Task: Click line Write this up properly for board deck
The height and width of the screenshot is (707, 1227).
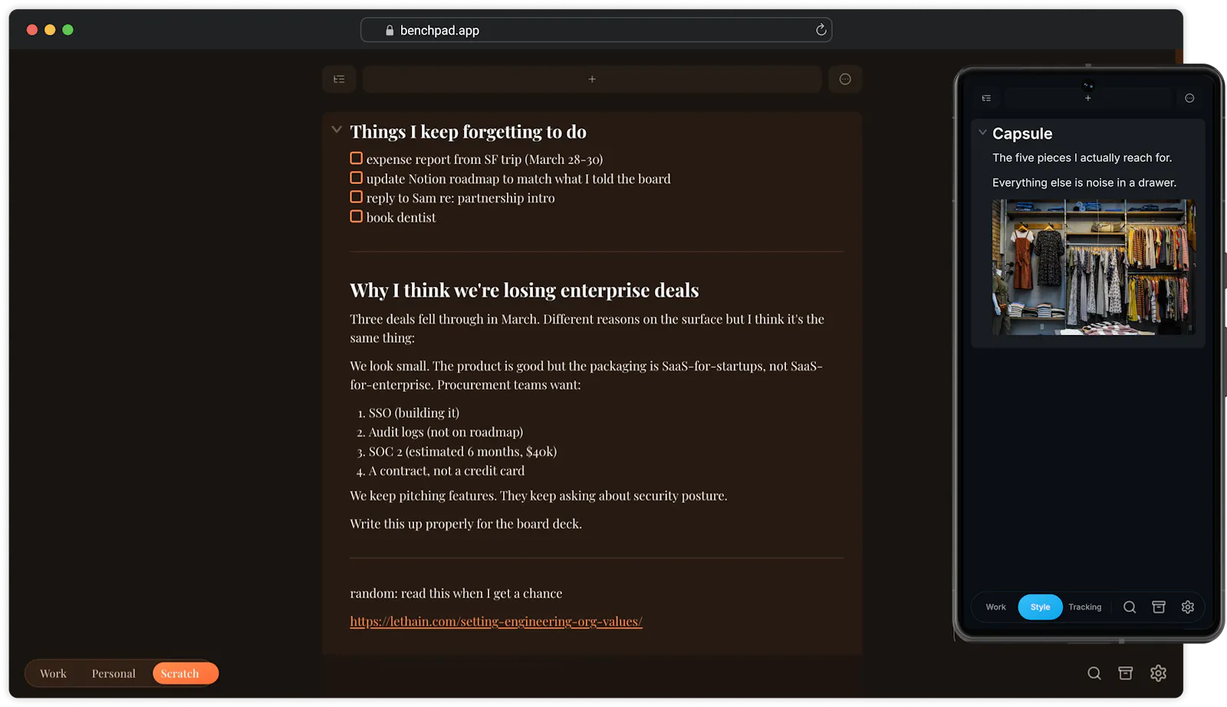Action: tap(465, 524)
